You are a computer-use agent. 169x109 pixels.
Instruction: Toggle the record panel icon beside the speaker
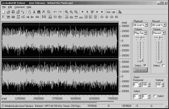109,12
